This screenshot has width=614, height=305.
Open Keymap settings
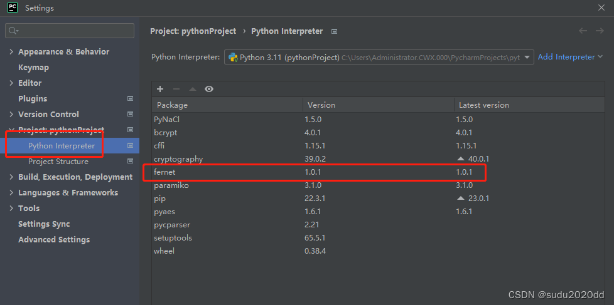click(x=34, y=67)
